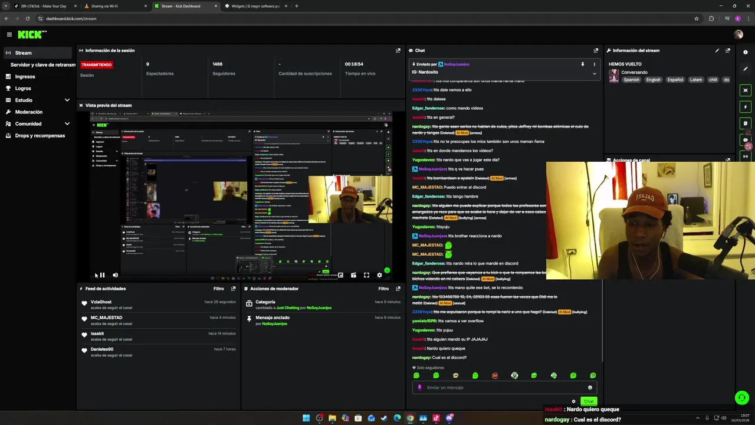Pop out Acciones de canal panel
755x425 pixels.
[728, 160]
